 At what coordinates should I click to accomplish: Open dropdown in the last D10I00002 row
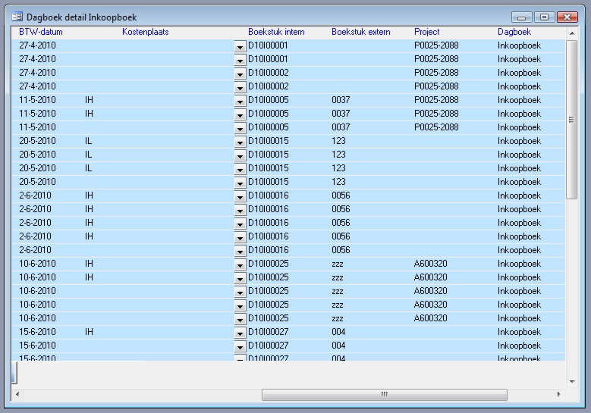tap(240, 87)
